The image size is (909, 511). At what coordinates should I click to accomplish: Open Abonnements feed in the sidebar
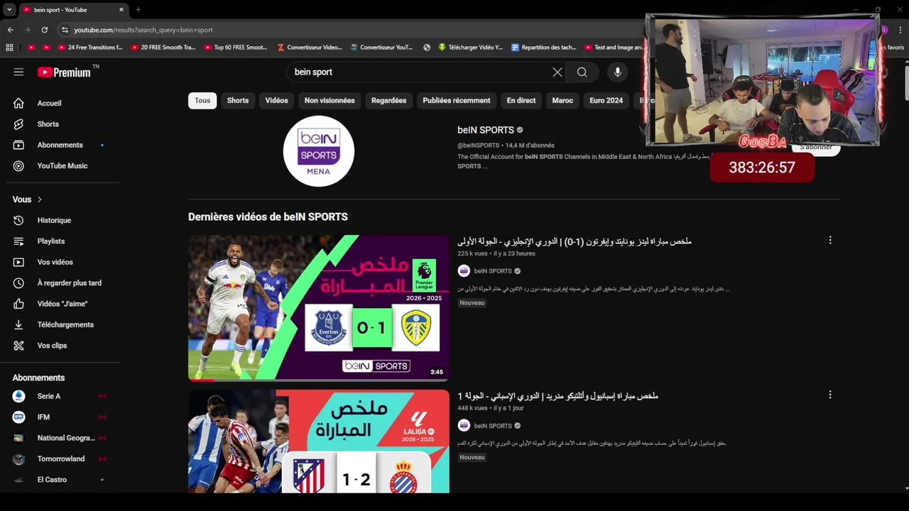pyautogui.click(x=60, y=145)
